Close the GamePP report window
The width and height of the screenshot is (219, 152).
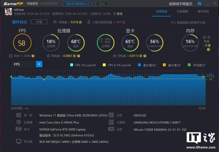tap(215, 3)
